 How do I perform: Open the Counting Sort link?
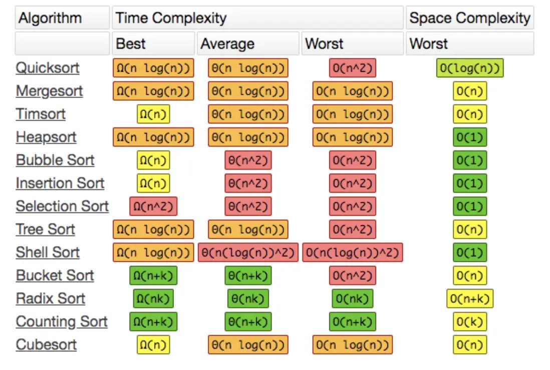tap(62, 321)
